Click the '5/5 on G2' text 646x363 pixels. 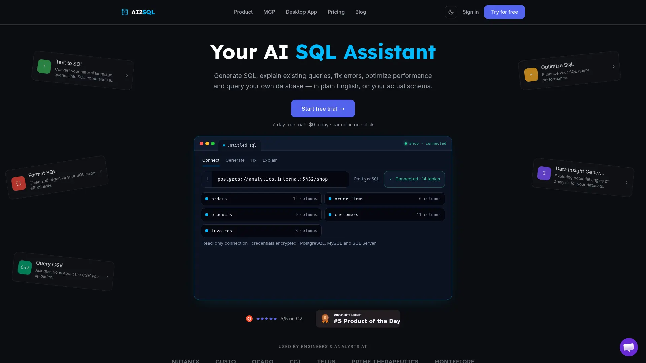tap(291, 319)
